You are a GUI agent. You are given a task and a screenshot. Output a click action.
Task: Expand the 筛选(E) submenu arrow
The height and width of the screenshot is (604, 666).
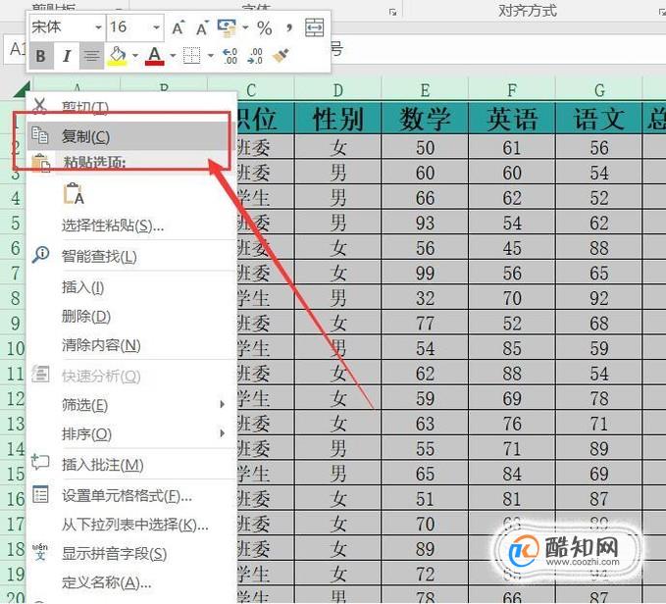point(222,404)
